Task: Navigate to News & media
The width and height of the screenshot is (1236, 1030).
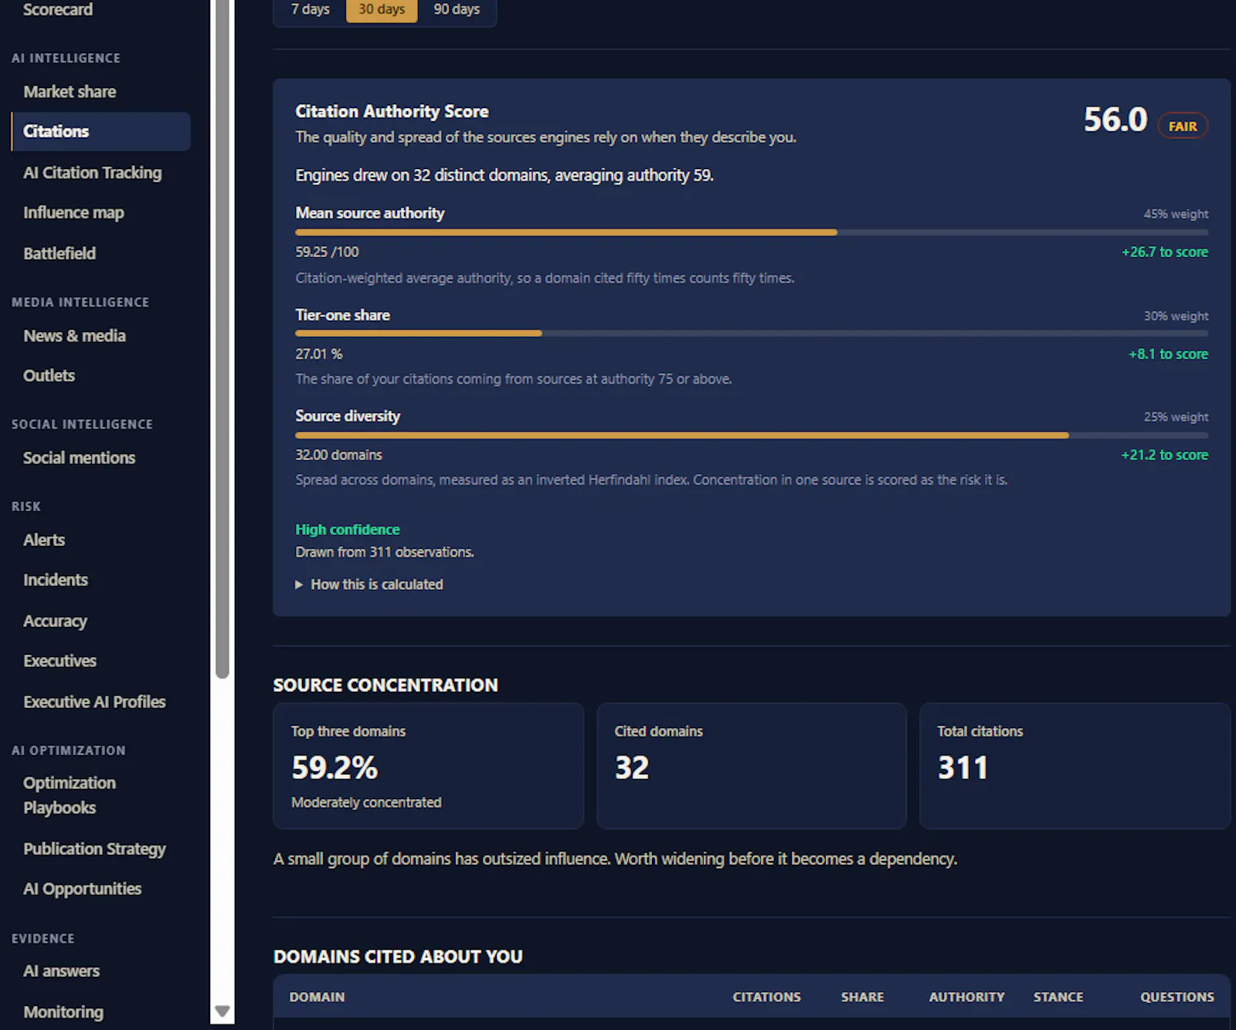Action: (74, 336)
